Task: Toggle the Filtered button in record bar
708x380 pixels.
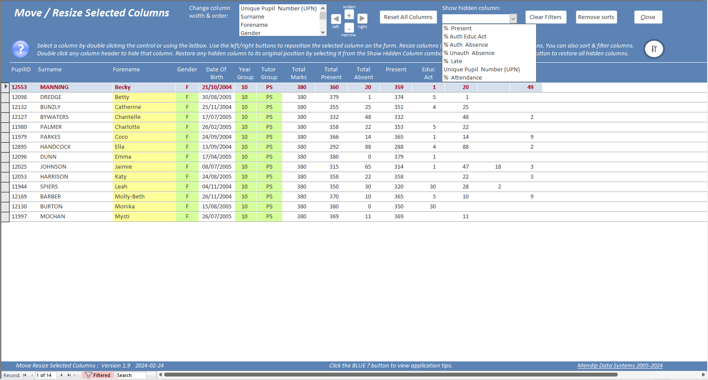Action: point(98,375)
